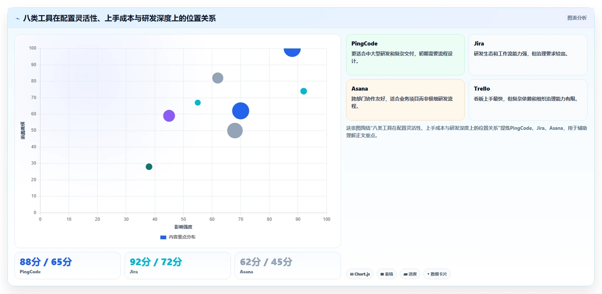Click the 数据卡片 tag pill

pyautogui.click(x=437, y=274)
